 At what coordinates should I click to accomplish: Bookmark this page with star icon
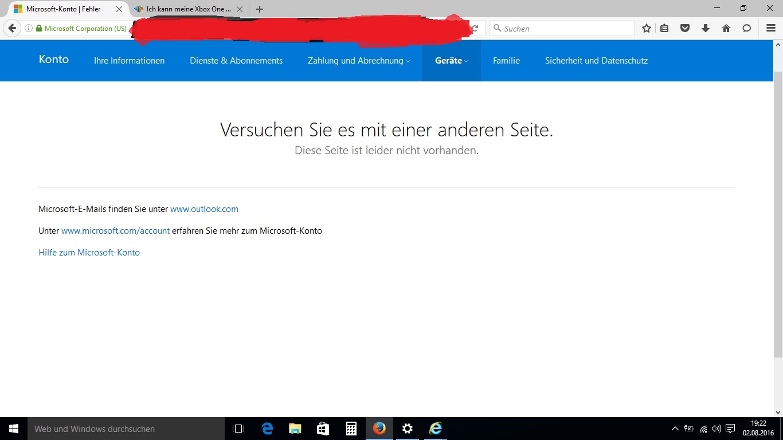point(647,28)
